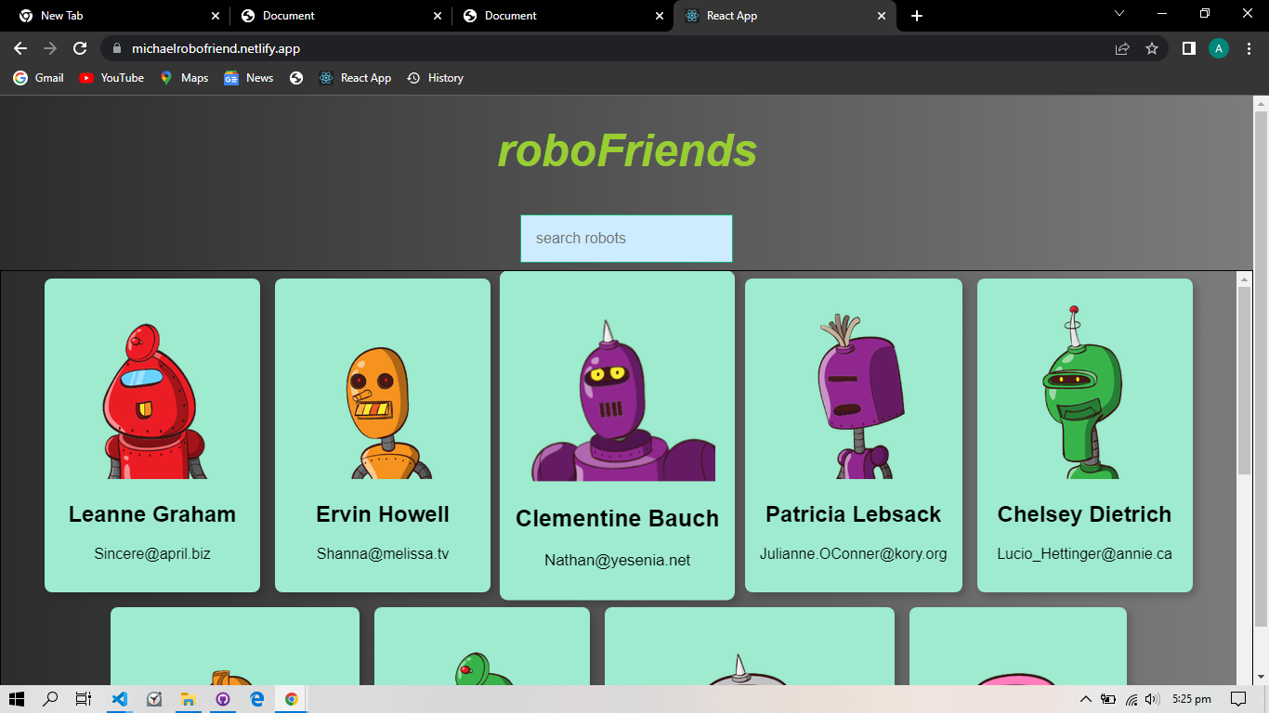Click the name Patricia Lebsack
This screenshot has height=713, width=1269.
pos(854,514)
